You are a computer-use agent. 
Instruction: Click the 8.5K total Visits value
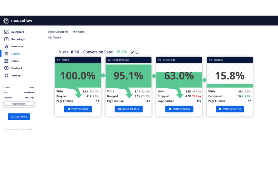(75, 52)
